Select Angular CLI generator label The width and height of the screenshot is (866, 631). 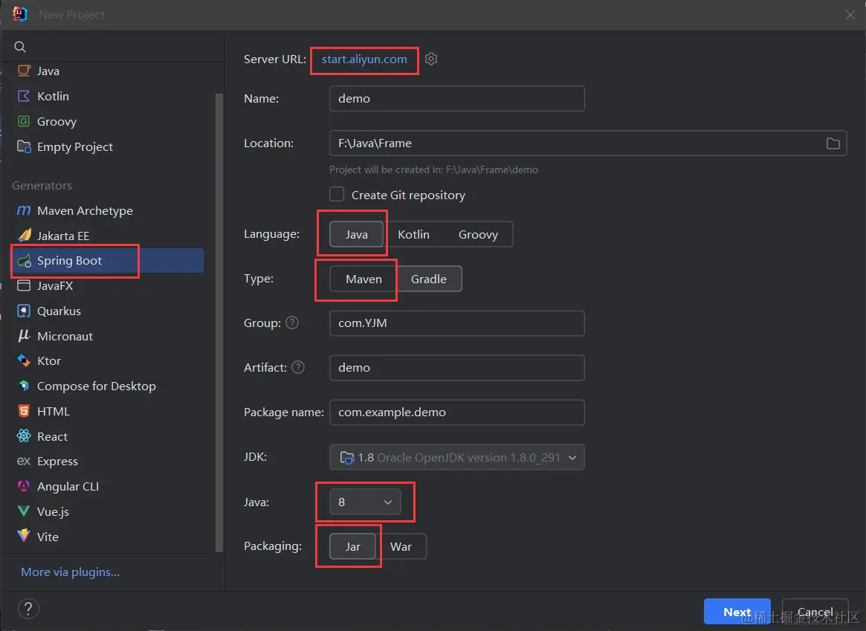68,486
